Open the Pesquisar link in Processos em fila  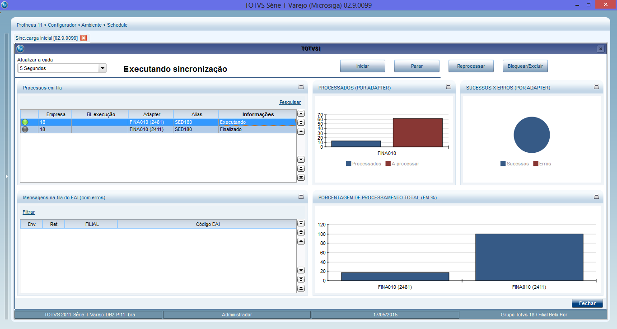coord(290,102)
